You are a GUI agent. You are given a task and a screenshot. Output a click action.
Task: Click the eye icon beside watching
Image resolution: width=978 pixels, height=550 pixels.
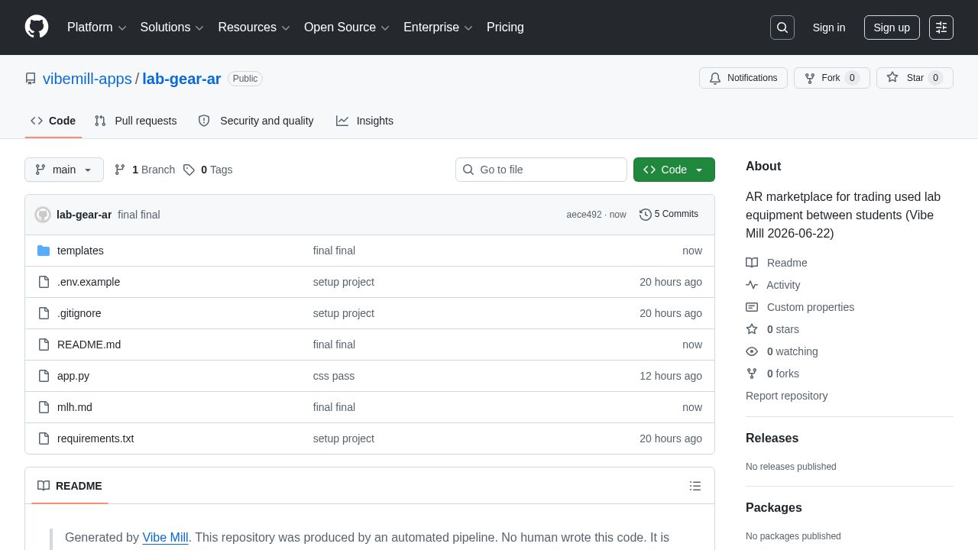pyautogui.click(x=752, y=351)
